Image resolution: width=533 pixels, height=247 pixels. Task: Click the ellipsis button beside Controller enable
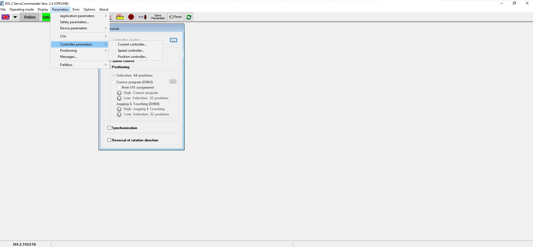click(x=173, y=40)
